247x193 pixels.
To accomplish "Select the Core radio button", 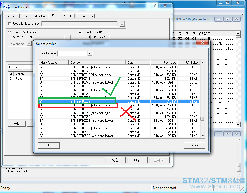I will [x=10, y=32].
